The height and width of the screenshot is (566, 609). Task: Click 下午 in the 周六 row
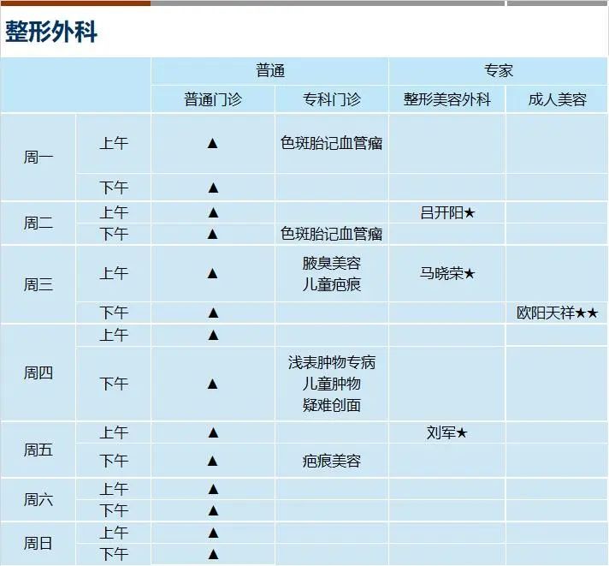click(114, 510)
